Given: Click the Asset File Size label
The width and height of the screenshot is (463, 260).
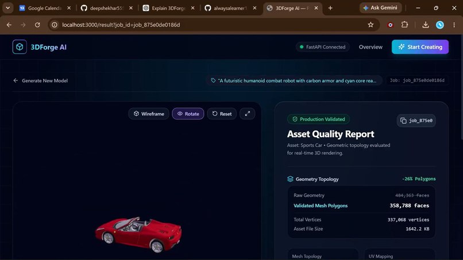Looking at the screenshot, I should pyautogui.click(x=308, y=228).
